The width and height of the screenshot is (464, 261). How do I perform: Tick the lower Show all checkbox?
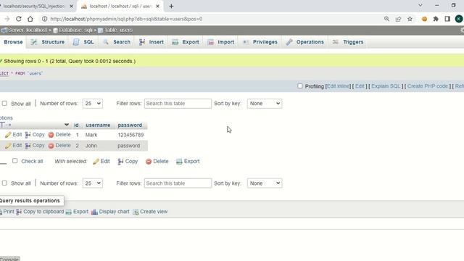[x=4, y=183]
